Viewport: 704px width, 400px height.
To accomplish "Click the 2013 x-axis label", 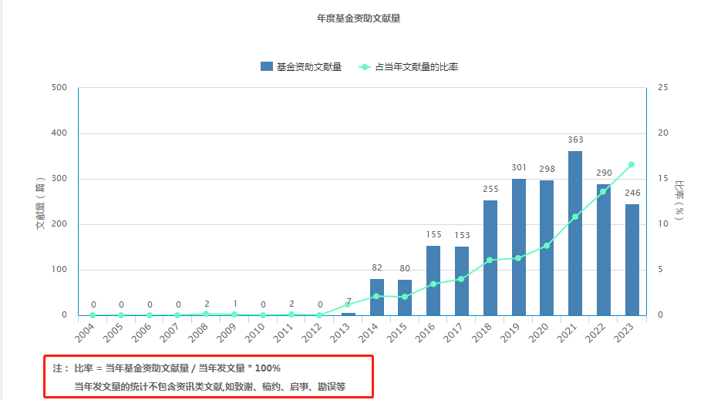I will pos(340,333).
